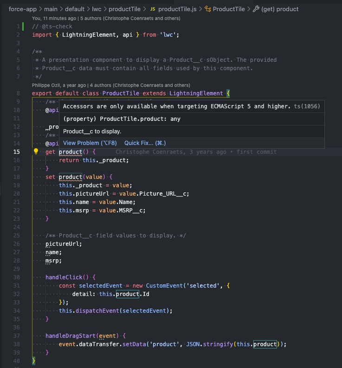Click 'pictureUrl;' field declaration on line 26
Image resolution: width=342 pixels, height=368 pixels.
pos(64,244)
